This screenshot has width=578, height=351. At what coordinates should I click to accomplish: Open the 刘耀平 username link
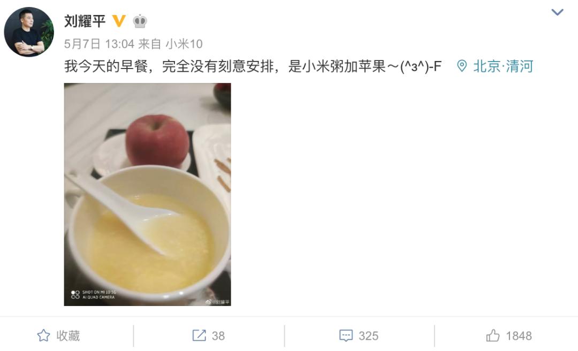click(85, 21)
